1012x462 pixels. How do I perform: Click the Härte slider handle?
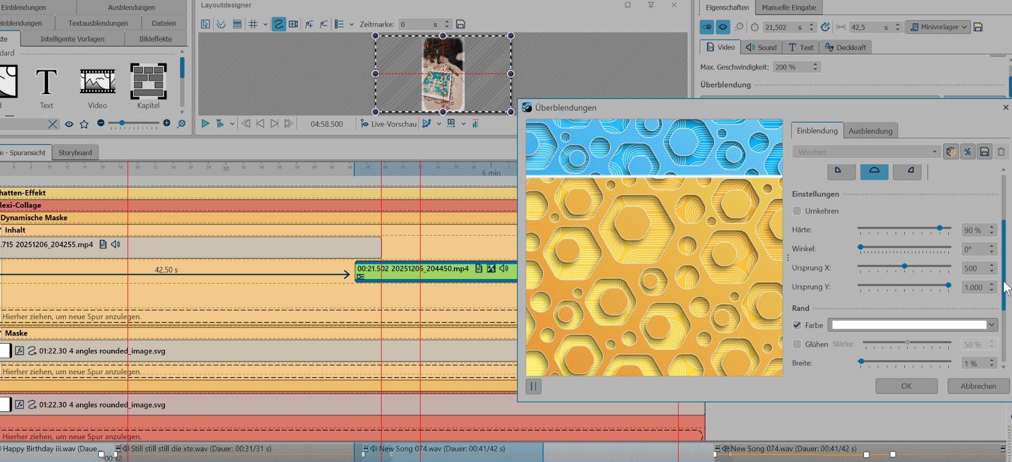(940, 228)
